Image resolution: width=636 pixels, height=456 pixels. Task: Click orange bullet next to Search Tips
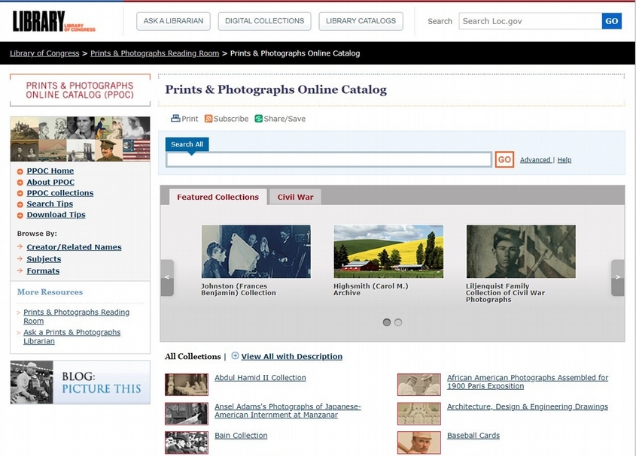20,204
